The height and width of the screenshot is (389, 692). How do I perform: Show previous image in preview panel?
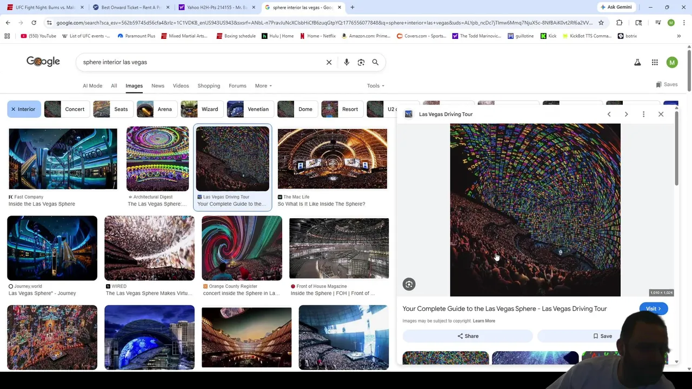click(609, 114)
